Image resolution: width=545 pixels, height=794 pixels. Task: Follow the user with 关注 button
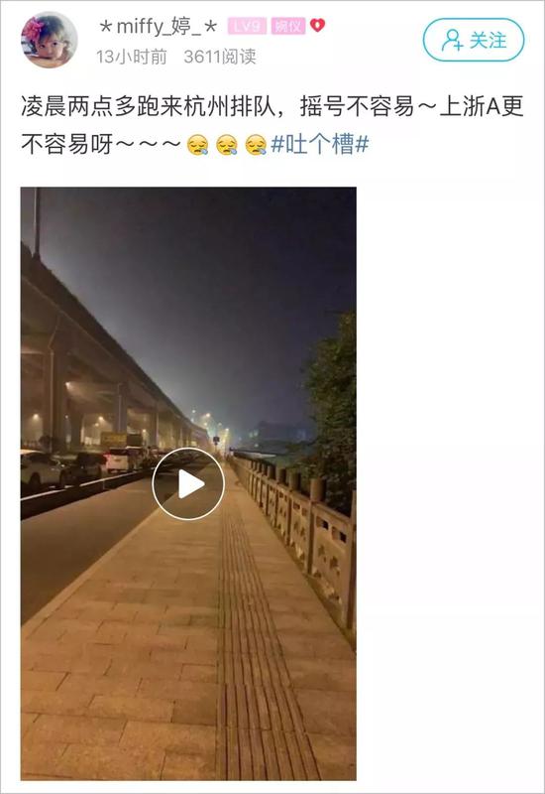click(x=474, y=40)
